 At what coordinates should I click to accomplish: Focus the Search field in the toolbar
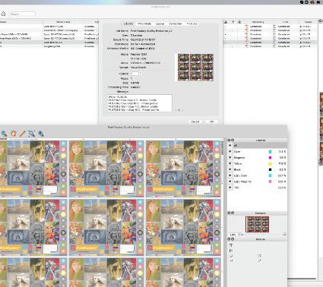23,14
